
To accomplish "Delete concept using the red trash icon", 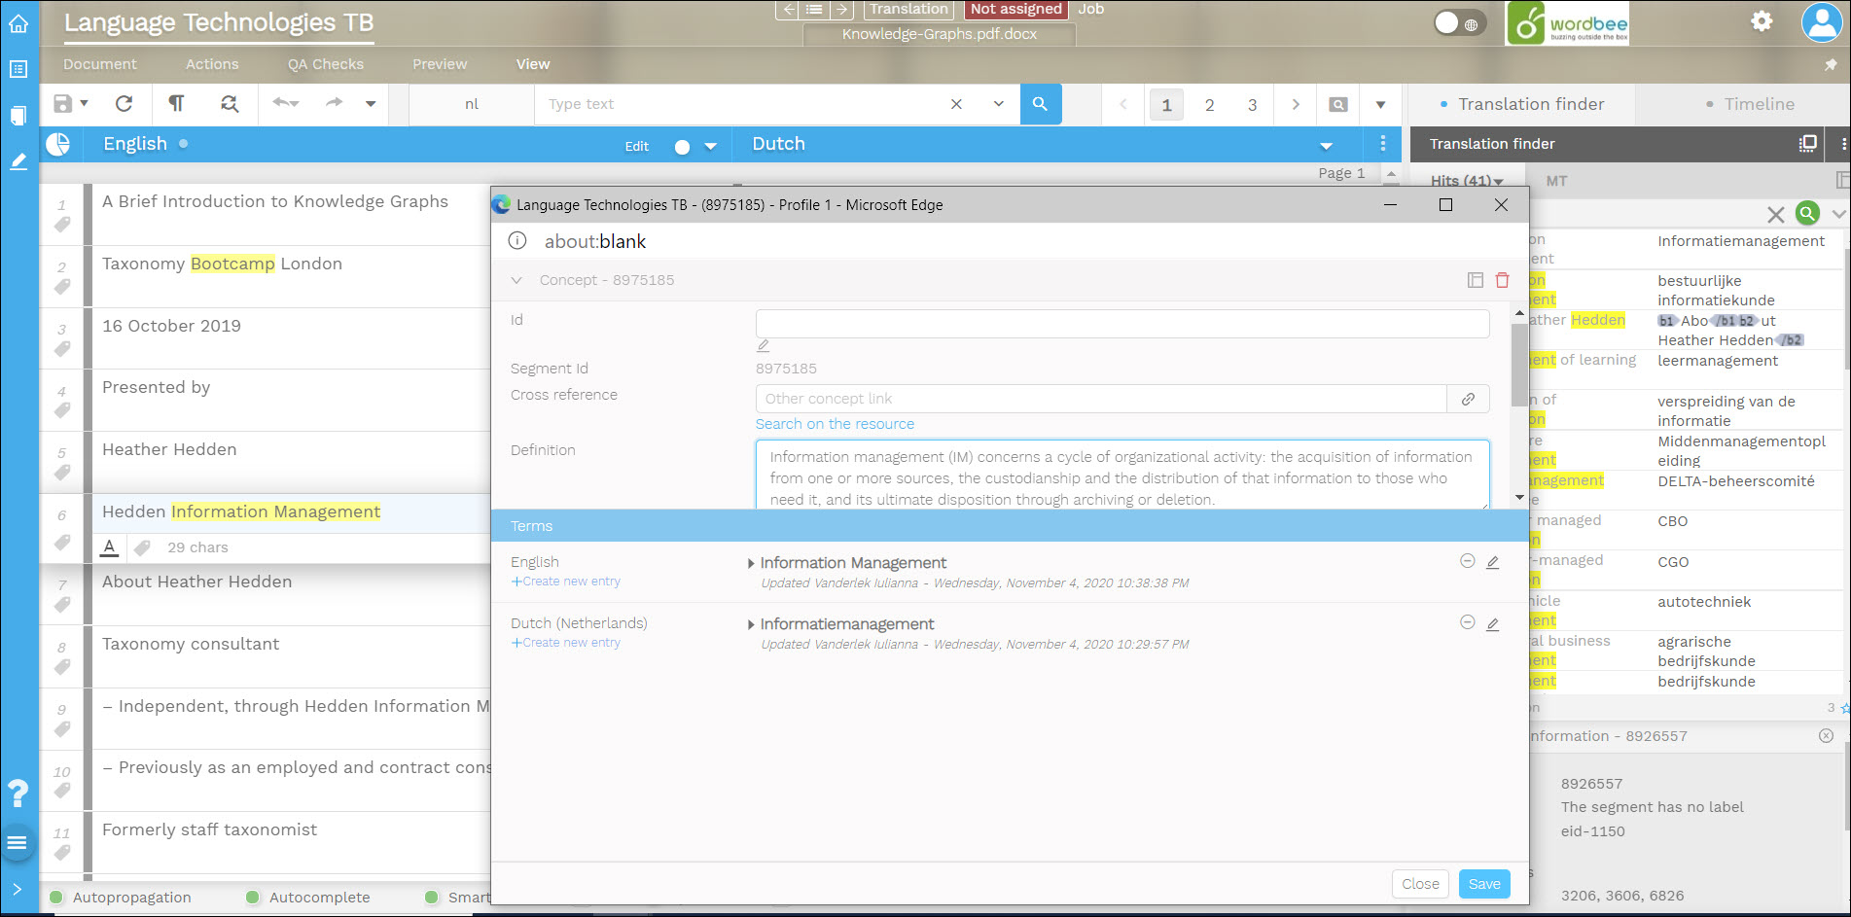I will coord(1502,280).
